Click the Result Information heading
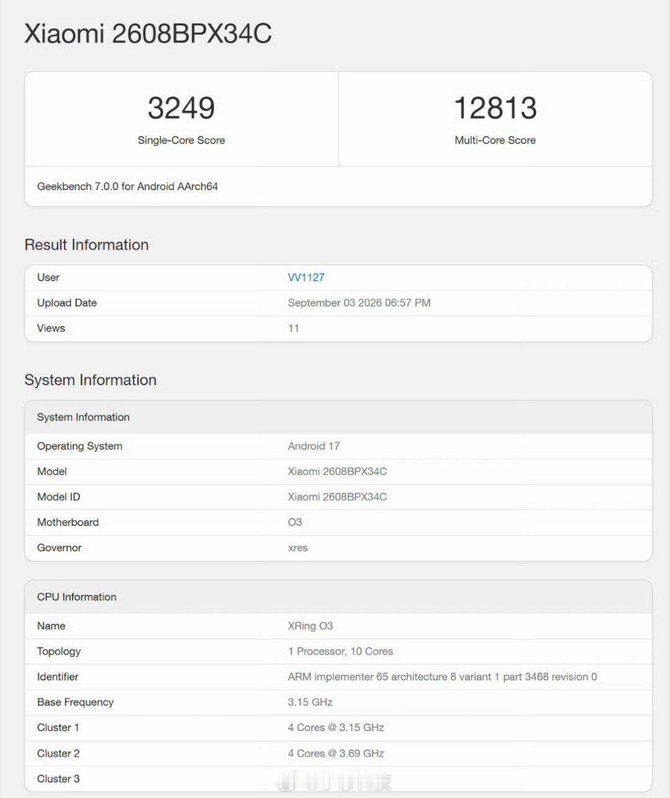 tap(86, 245)
